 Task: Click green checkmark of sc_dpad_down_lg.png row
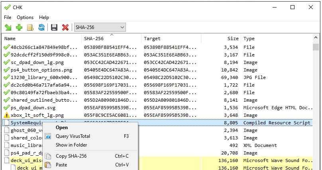7,62
